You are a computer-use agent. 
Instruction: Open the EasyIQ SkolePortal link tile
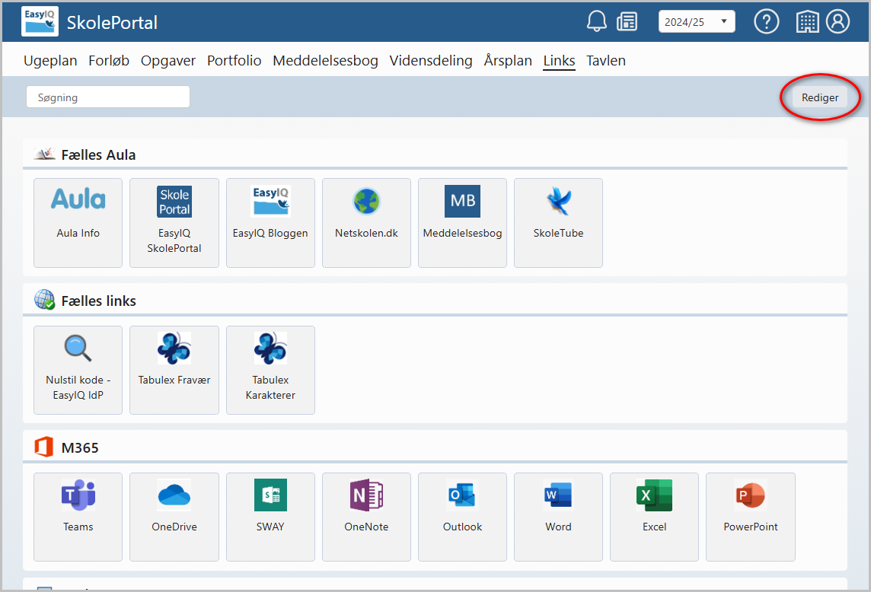click(174, 223)
